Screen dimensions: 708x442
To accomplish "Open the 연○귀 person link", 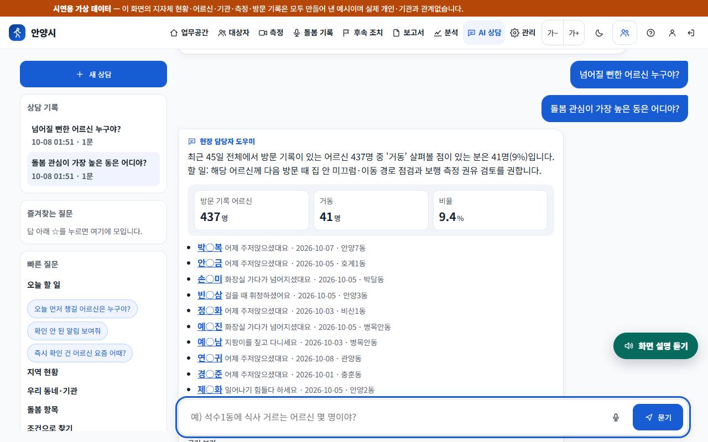I will [x=210, y=358].
